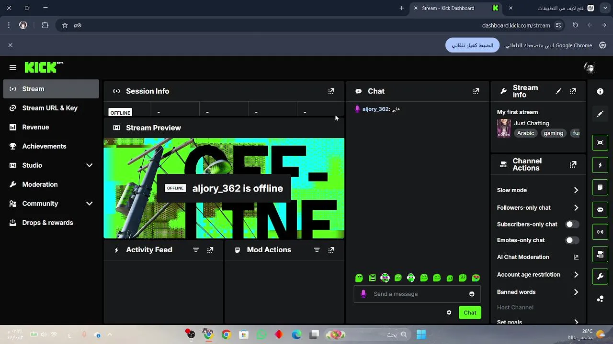Click the pencil edit icon in right rail

click(x=600, y=114)
